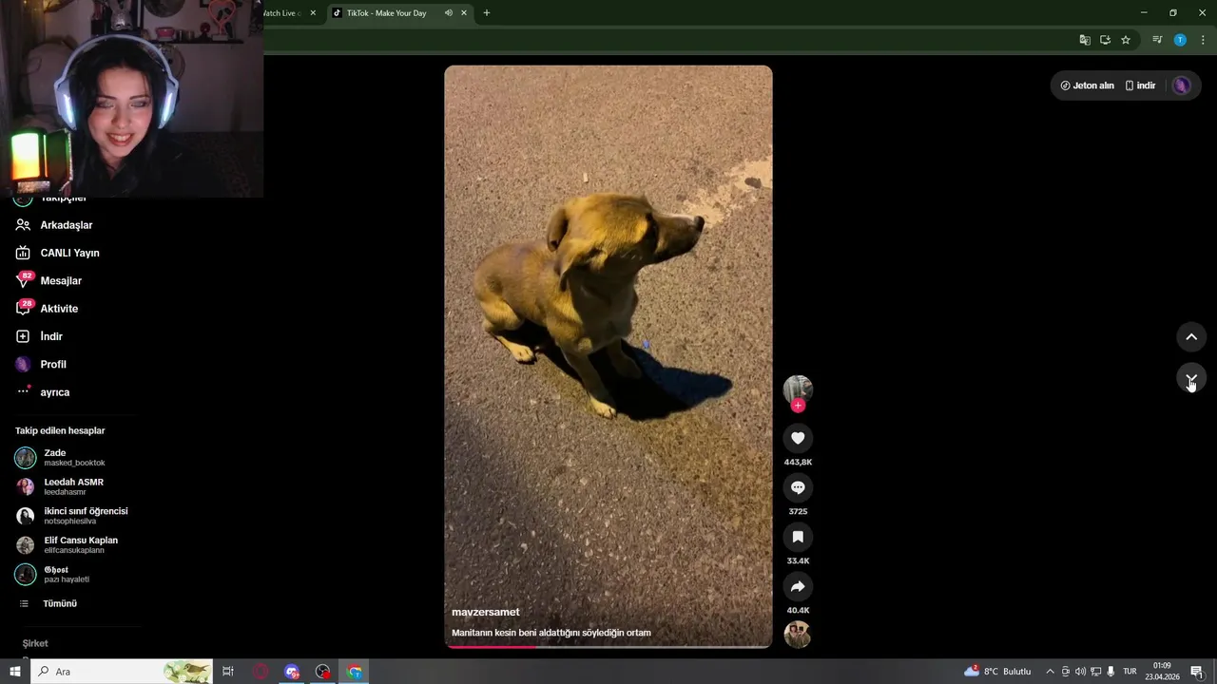
Task: Click the install app icon in address bar
Action: [x=1105, y=40]
